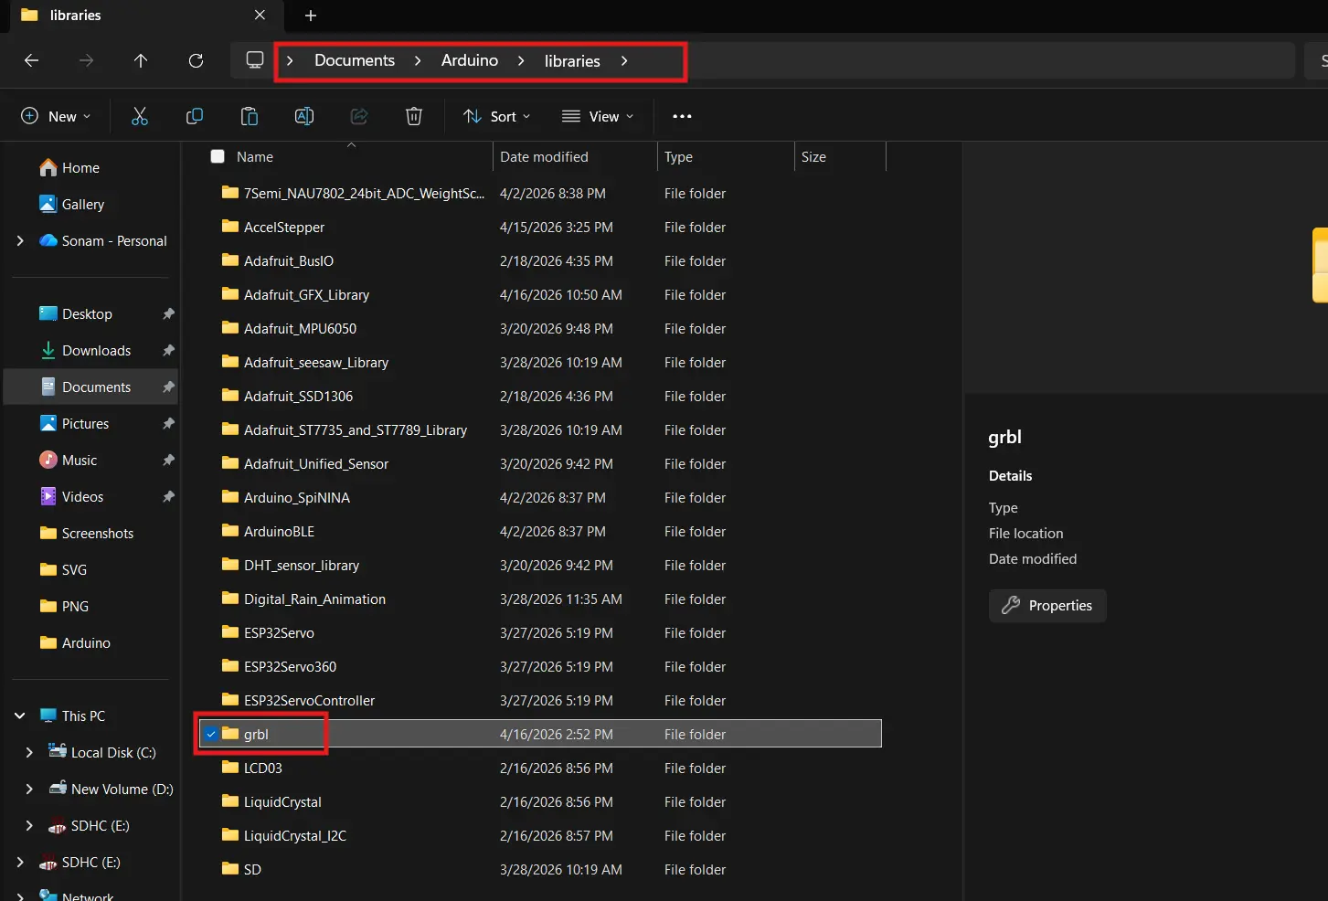Toggle the select-all checkbox beside Name

click(218, 156)
